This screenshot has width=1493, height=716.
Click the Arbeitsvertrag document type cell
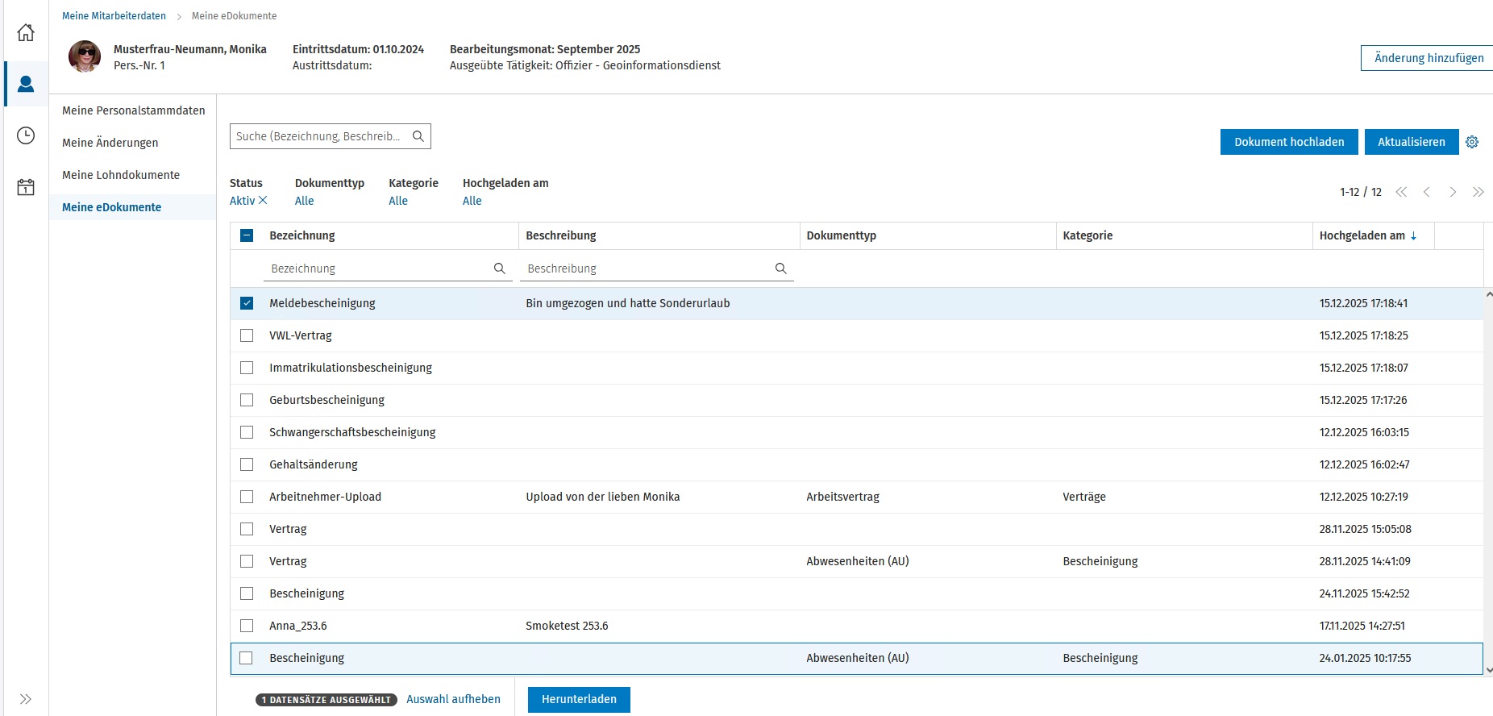coord(842,497)
